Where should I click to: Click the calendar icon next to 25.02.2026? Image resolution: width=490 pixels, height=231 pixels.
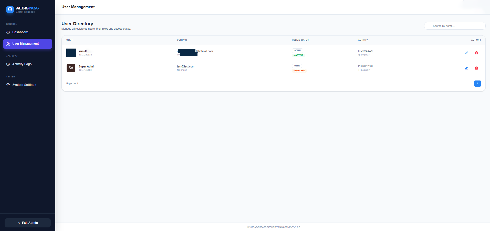pos(359,51)
